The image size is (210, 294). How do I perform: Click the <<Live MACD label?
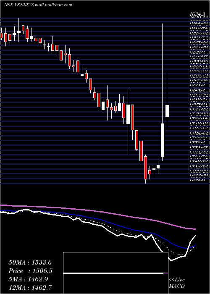[177, 283]
